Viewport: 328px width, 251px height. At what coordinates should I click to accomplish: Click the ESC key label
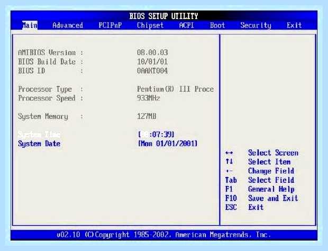(x=231, y=207)
